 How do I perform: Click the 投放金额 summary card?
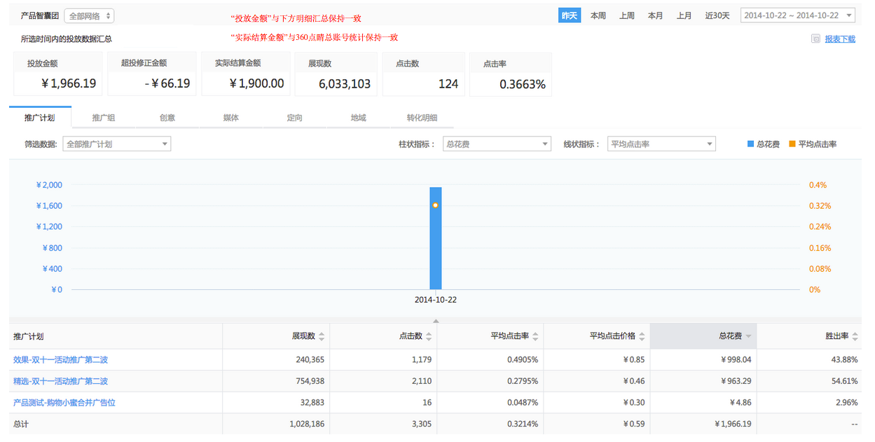[57, 74]
